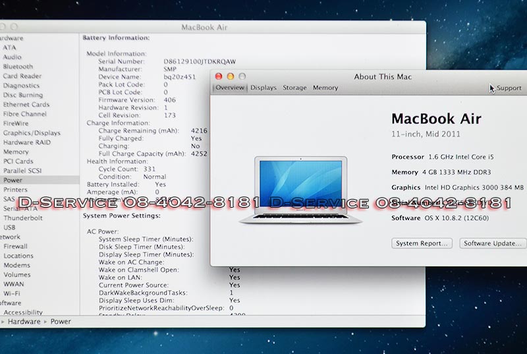The image size is (527, 354).
Task: Open the Card Reader entry
Action: point(22,76)
